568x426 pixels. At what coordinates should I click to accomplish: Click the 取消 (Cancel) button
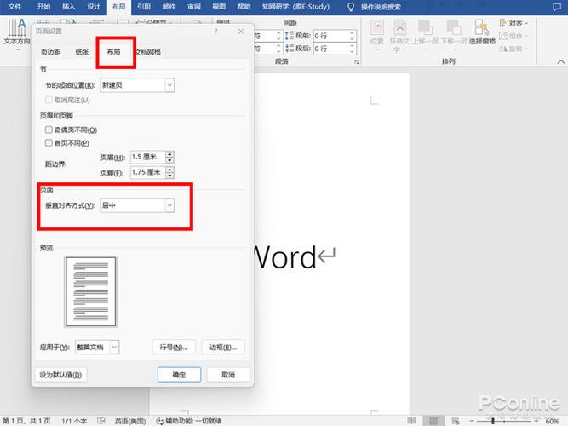228,375
